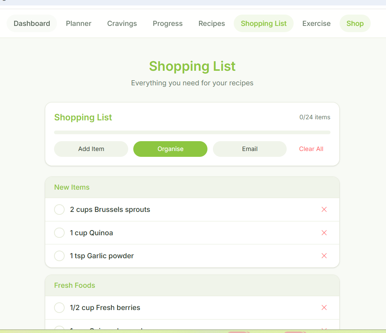Remove Fresh berries with the X icon
Viewport: 386px width, 333px height.
coord(324,307)
